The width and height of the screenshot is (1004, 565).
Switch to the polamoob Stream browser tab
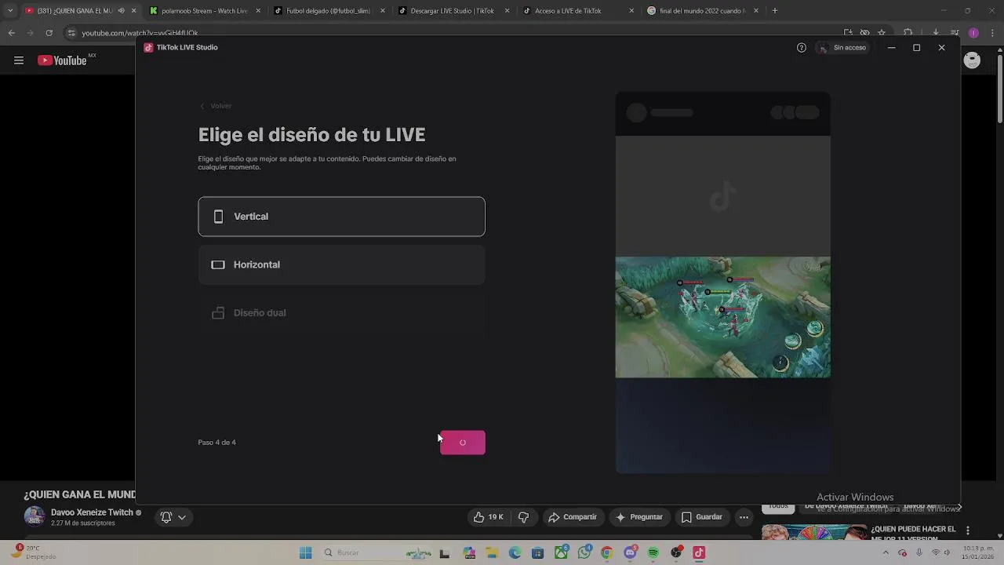pos(206,11)
